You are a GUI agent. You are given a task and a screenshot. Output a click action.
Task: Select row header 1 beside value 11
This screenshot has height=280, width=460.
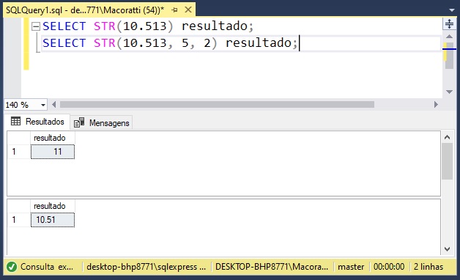tap(19, 152)
